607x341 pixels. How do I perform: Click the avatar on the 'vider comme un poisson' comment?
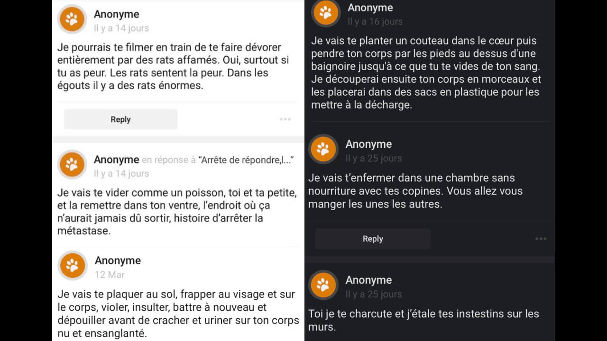point(72,164)
